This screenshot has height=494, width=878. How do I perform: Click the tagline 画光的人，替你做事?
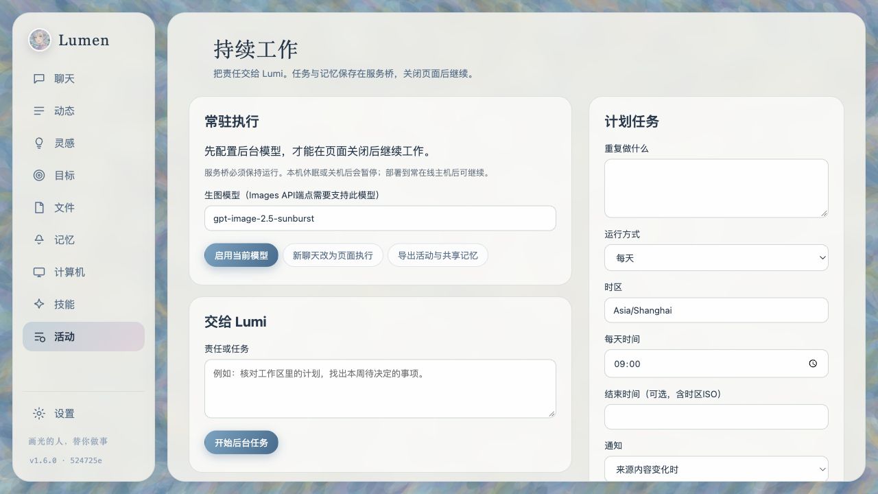(x=68, y=441)
